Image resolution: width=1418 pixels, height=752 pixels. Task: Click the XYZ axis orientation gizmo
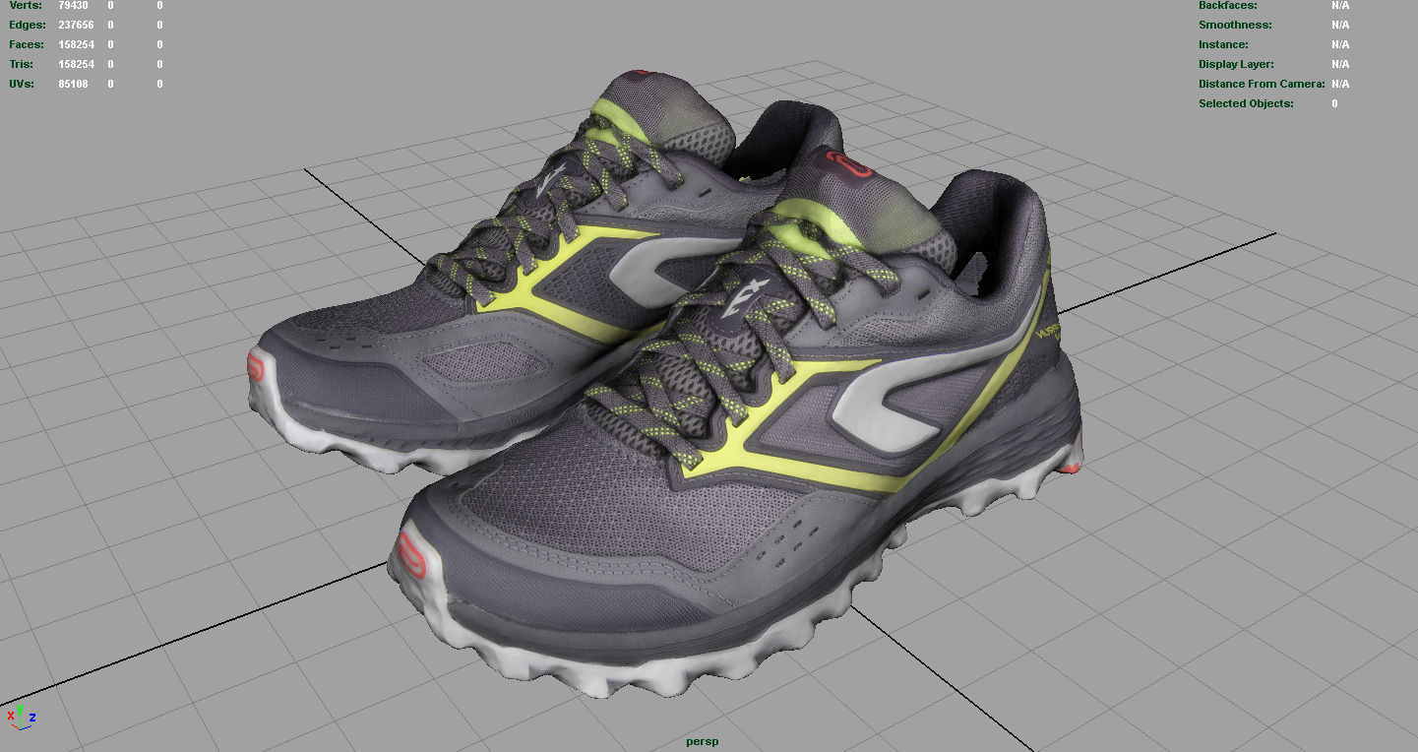21,717
